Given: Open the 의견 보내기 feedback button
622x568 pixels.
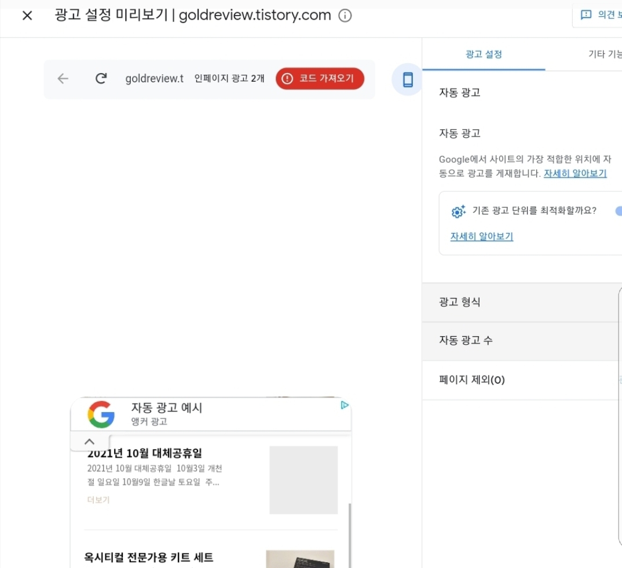Looking at the screenshot, I should (x=599, y=15).
